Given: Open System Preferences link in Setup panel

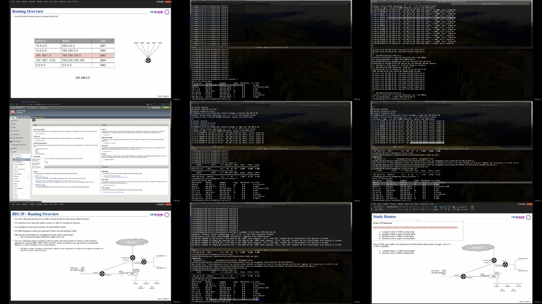Looking at the screenshot, I should [x=40, y=140].
